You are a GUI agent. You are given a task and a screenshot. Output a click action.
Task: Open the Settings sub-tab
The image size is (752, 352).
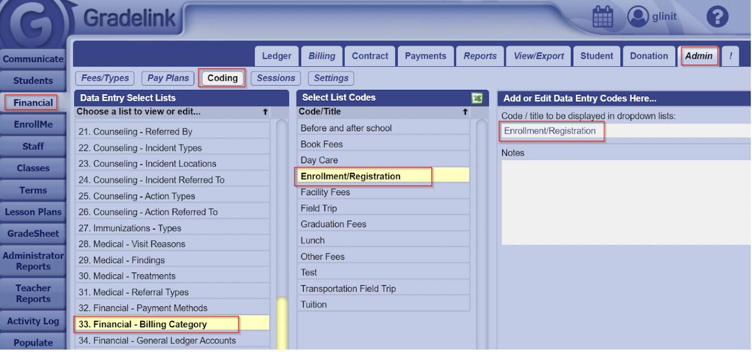coord(331,78)
